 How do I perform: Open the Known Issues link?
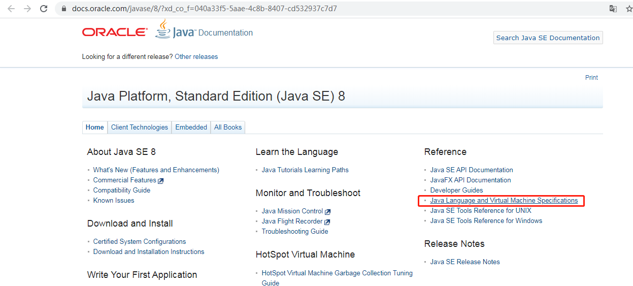tap(114, 201)
